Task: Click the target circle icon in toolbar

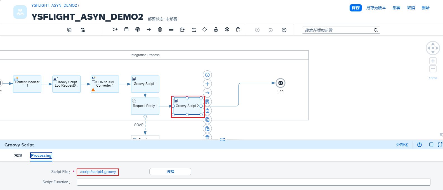Action: [138, 29]
